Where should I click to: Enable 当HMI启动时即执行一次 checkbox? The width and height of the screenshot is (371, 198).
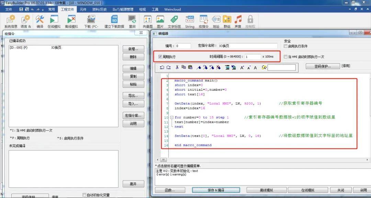pos(286,57)
